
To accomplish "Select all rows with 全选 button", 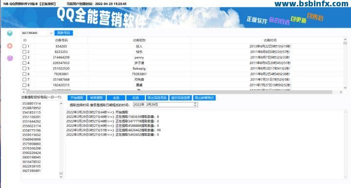I will click(x=116, y=98).
